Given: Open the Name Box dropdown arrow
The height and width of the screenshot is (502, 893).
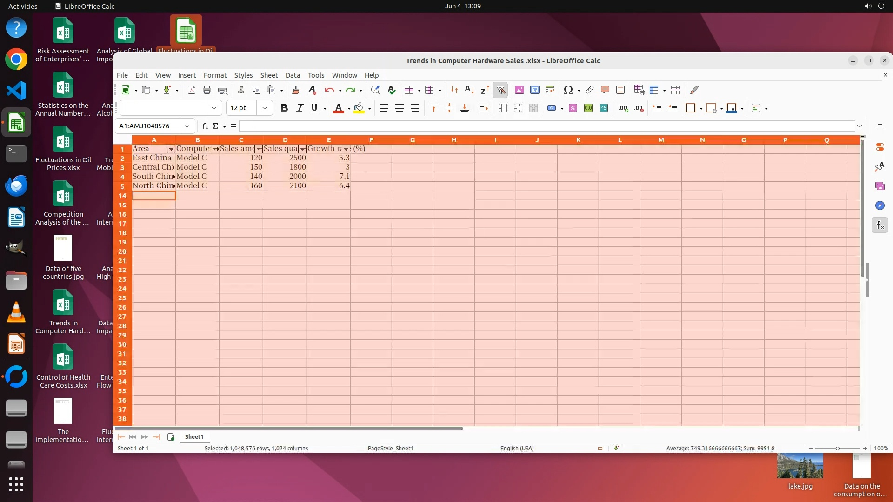Looking at the screenshot, I should [187, 126].
